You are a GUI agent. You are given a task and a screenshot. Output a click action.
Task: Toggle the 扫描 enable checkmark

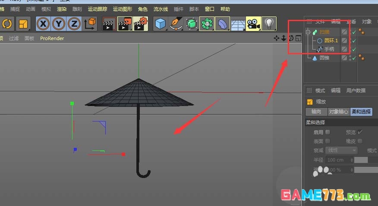(x=354, y=32)
